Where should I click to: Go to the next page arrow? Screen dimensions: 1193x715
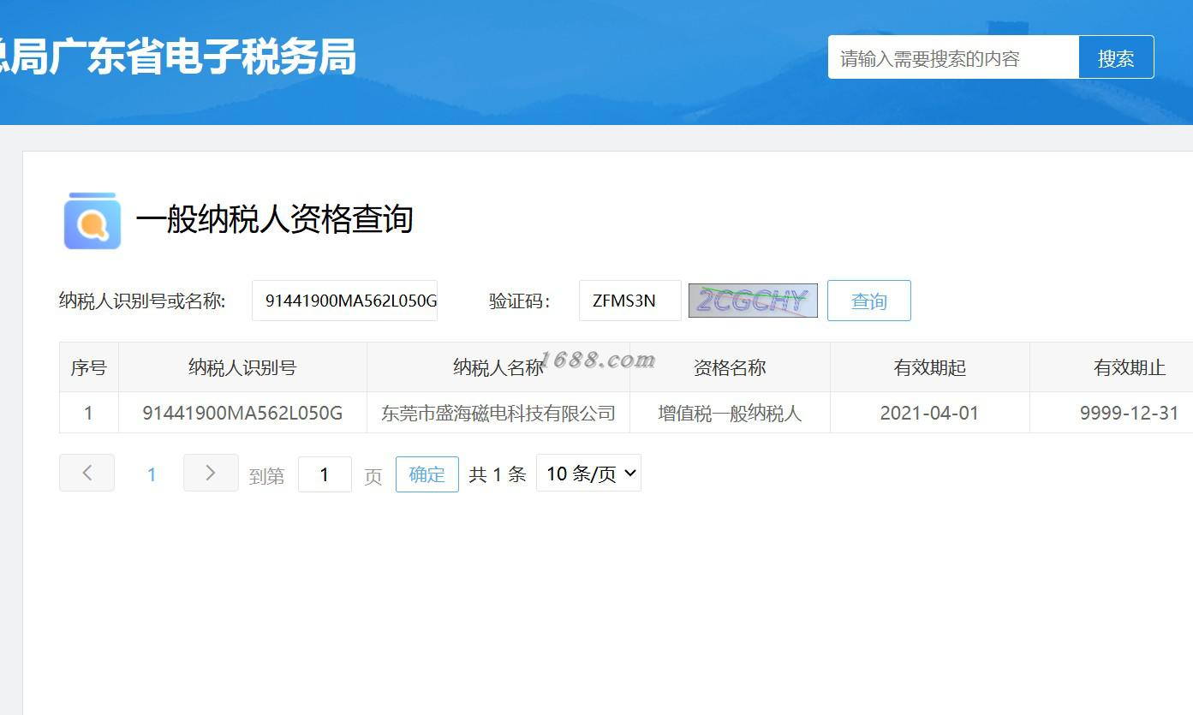[211, 473]
